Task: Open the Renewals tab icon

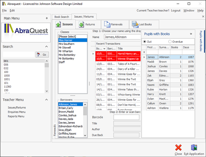Action: point(107,24)
